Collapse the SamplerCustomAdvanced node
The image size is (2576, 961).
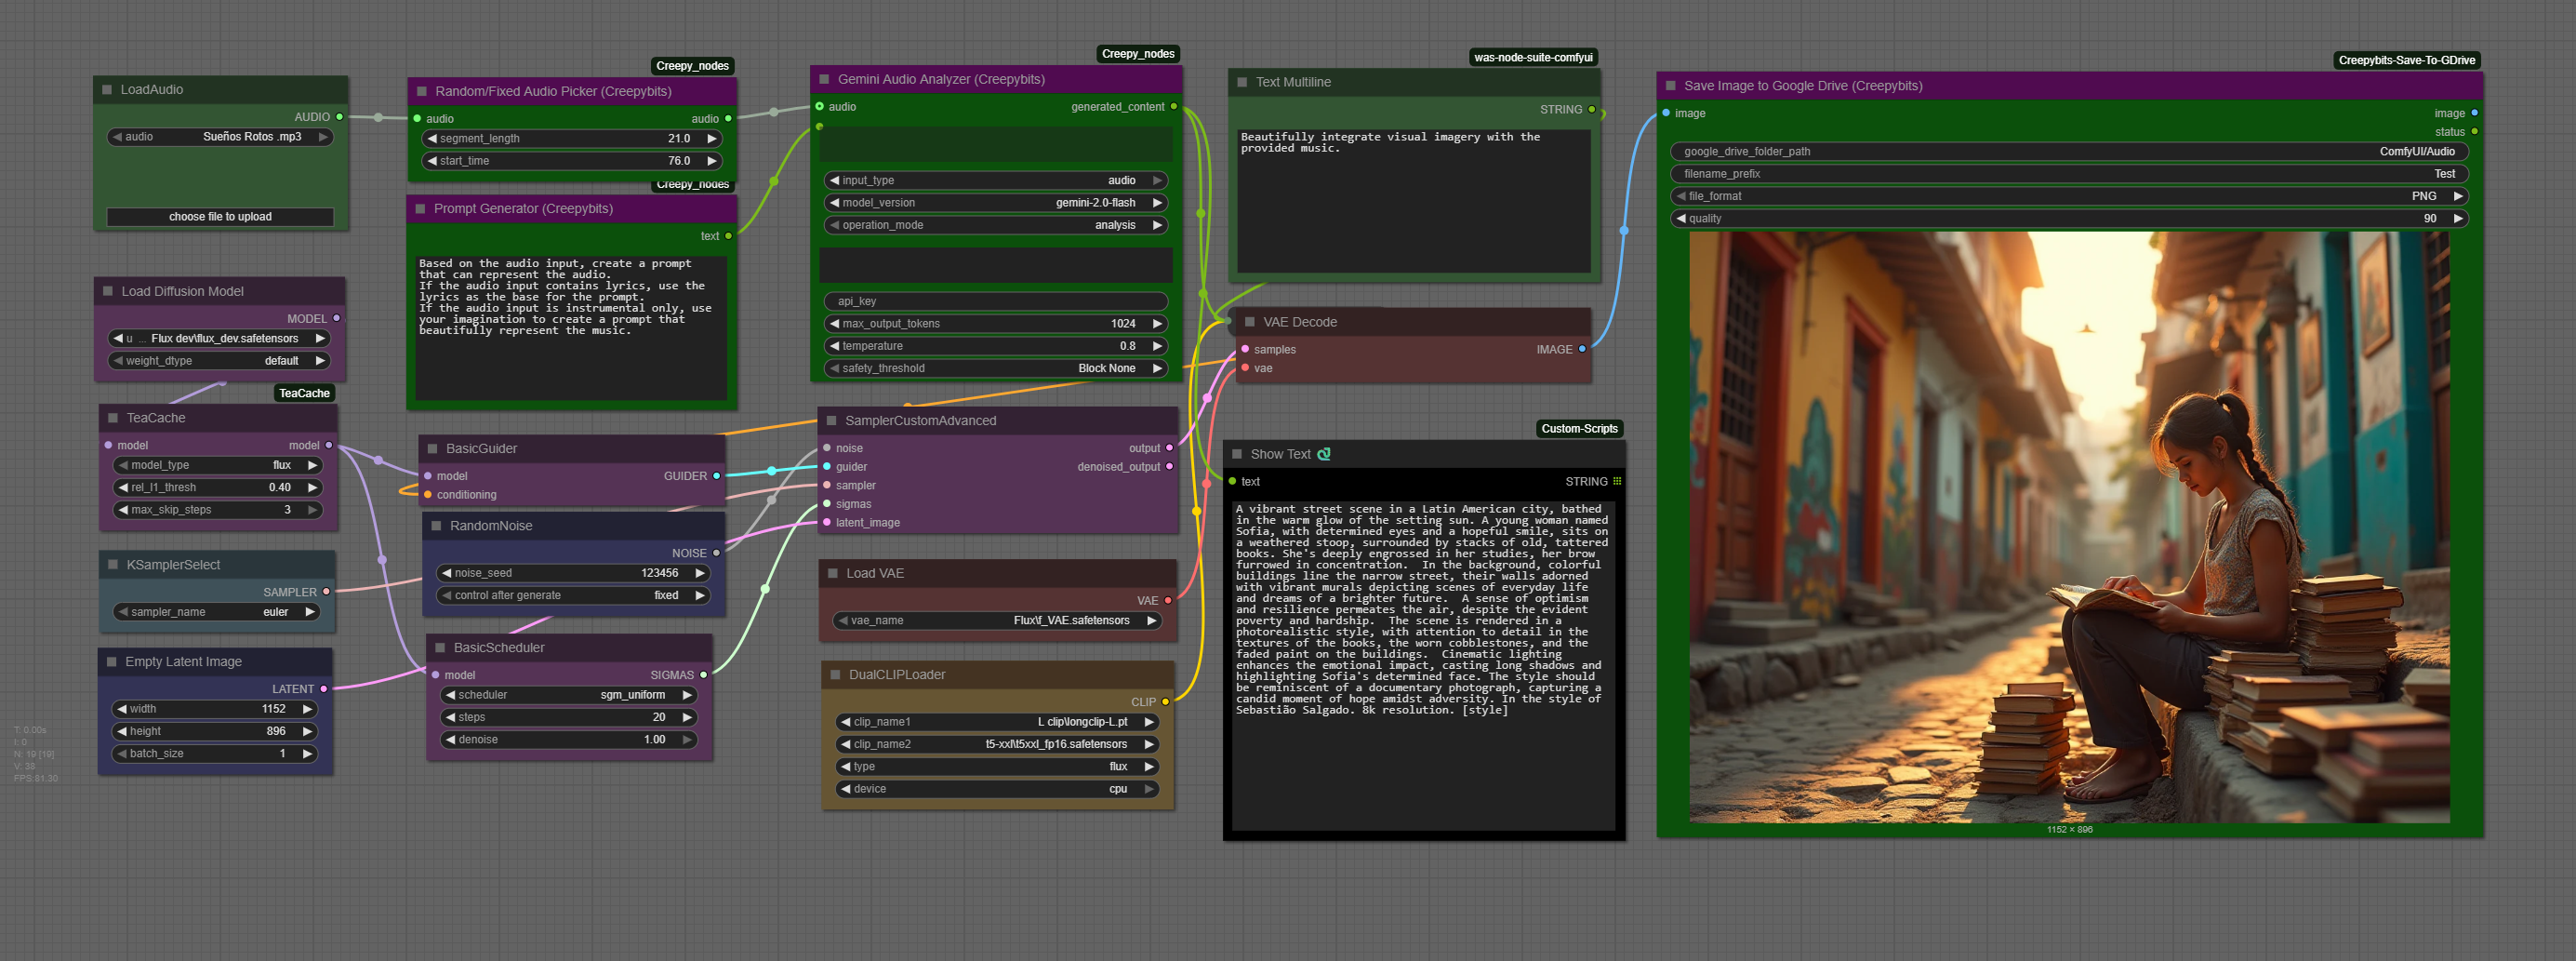tap(831, 421)
